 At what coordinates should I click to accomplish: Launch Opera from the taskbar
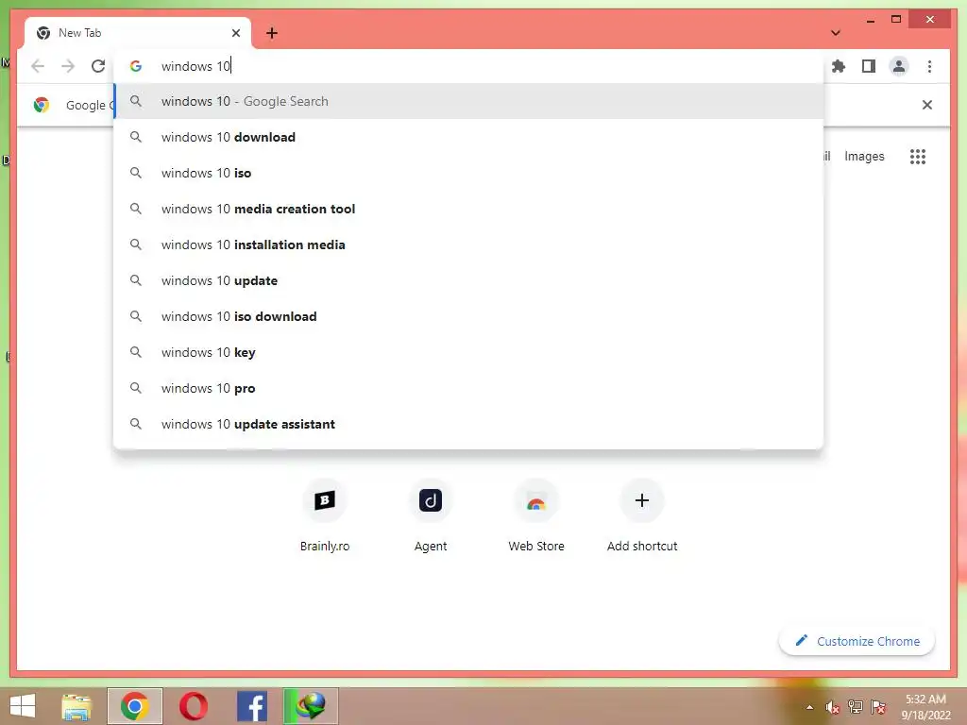pyautogui.click(x=193, y=706)
